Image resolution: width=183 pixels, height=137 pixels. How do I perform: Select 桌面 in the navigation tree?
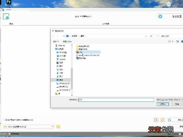[x=61, y=80]
